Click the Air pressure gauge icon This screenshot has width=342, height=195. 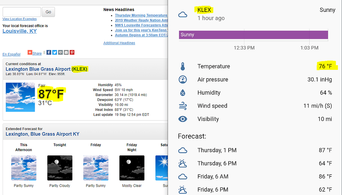coord(183,79)
